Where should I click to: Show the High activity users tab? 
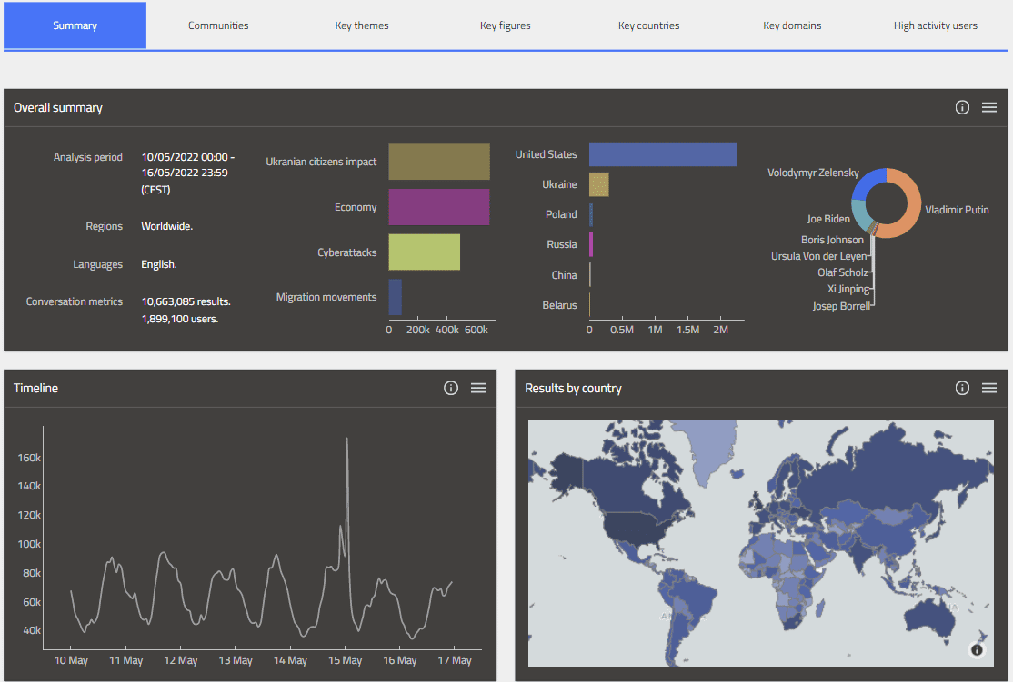pos(935,25)
